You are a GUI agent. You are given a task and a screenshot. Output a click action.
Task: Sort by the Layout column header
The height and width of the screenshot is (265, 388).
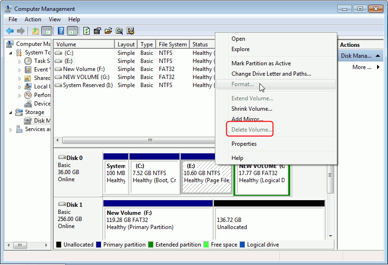point(126,44)
